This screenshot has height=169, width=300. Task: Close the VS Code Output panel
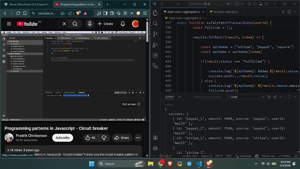click(x=295, y=97)
